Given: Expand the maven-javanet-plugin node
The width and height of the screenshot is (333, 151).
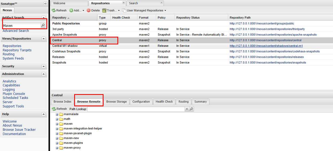Looking at the screenshot, I should [x=57, y=134].
